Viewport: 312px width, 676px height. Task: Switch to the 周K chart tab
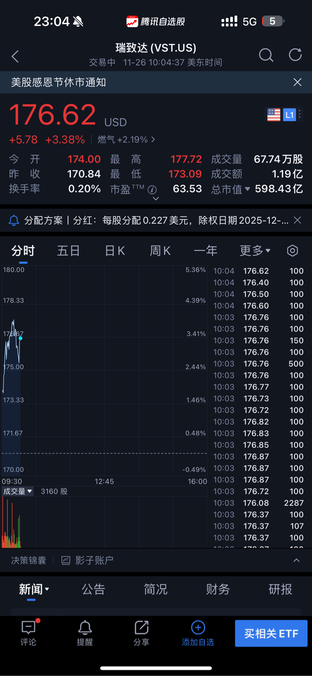[x=160, y=251]
